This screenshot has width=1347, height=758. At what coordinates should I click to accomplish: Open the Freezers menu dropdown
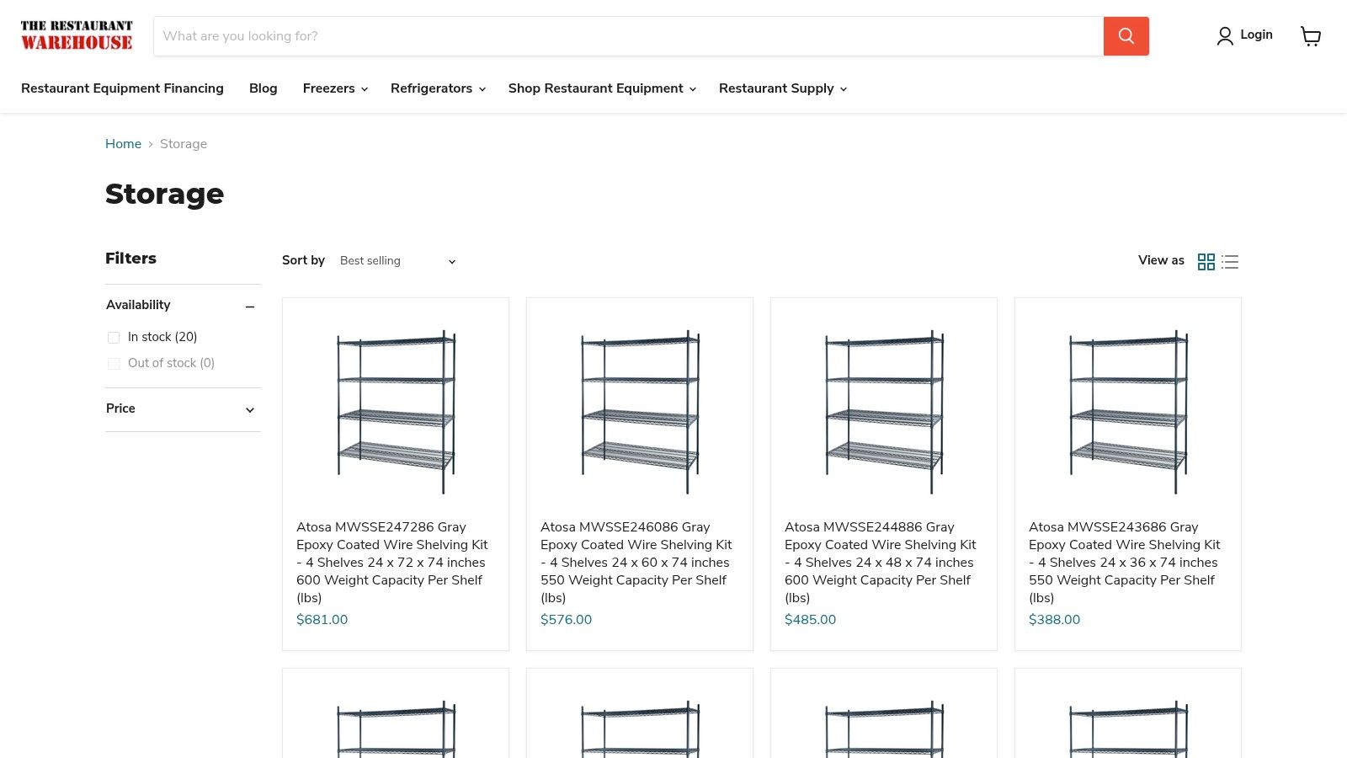(x=335, y=88)
